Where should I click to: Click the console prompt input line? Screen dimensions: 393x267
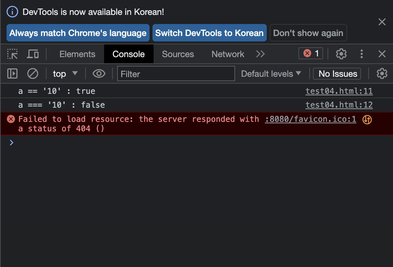click(x=196, y=143)
